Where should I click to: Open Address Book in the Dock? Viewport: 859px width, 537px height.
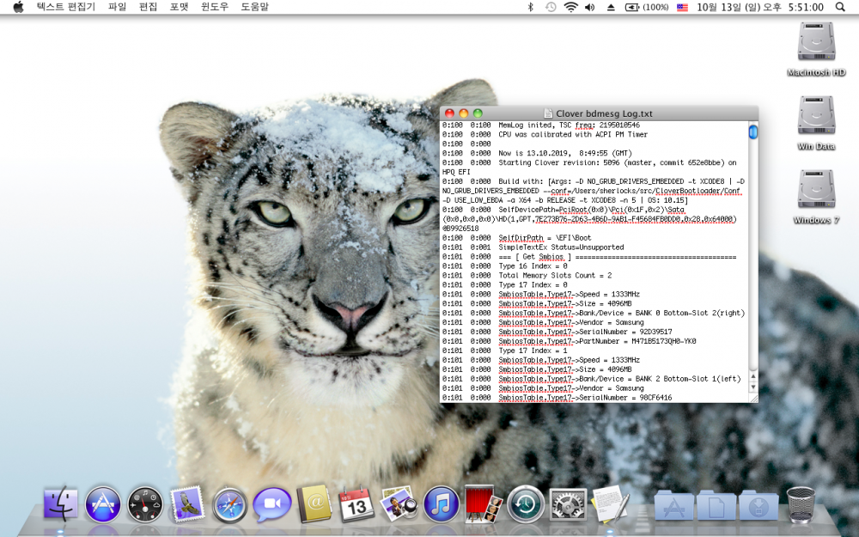click(x=314, y=503)
